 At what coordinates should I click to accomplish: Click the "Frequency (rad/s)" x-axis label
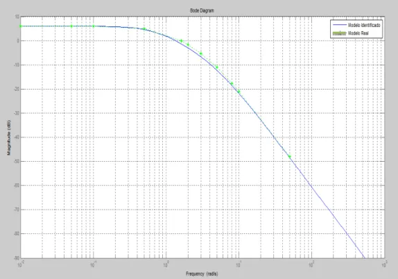202,273
